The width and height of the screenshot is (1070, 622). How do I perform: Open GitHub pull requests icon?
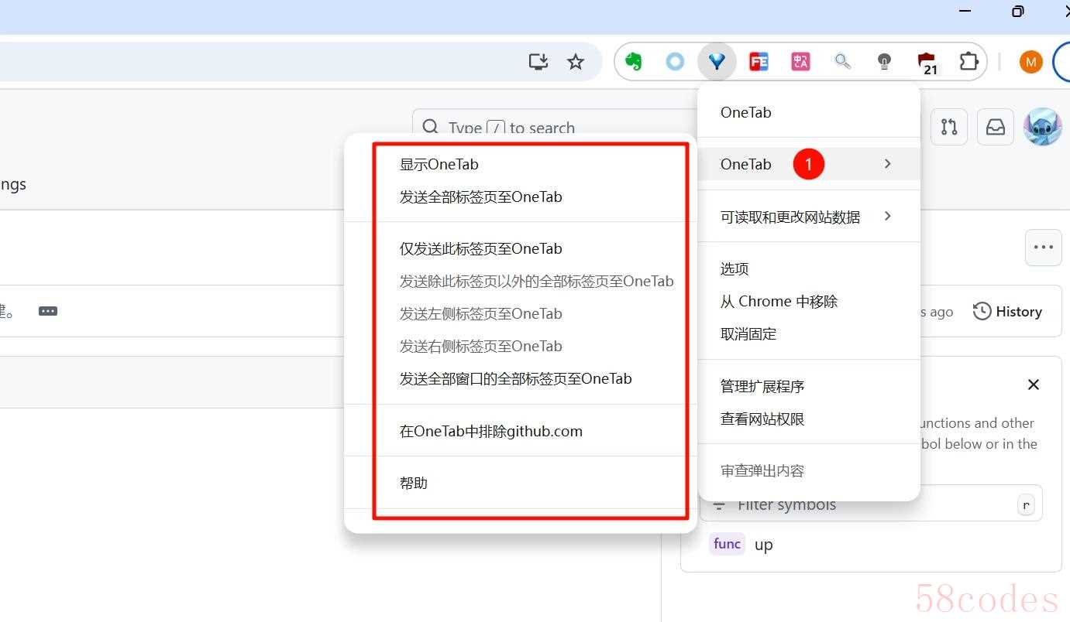[949, 127]
